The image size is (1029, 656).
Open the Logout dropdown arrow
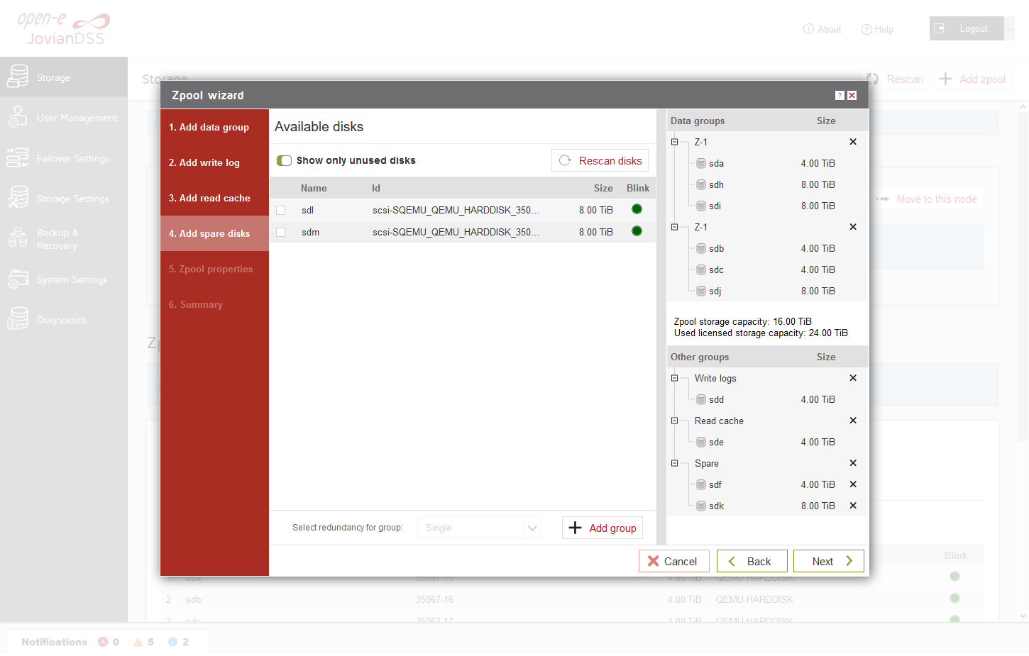tap(1009, 28)
